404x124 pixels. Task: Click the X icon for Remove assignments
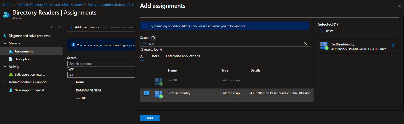105,27
